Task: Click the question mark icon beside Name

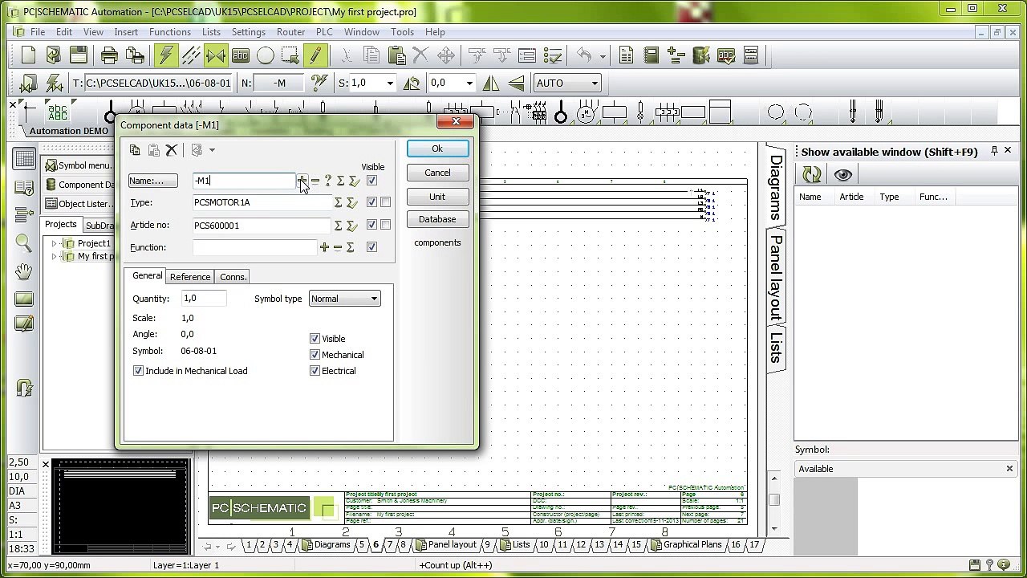Action: click(327, 181)
